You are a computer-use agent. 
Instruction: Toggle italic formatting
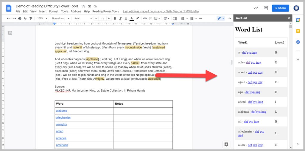point(120,18)
